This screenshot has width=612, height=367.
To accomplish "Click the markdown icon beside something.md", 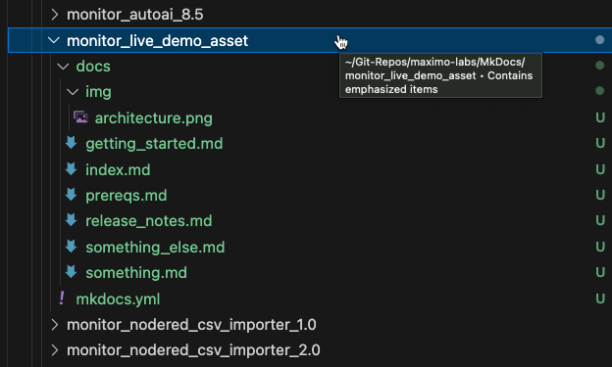I will click(x=71, y=272).
